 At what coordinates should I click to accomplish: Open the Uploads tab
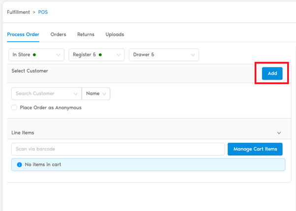[x=115, y=34]
